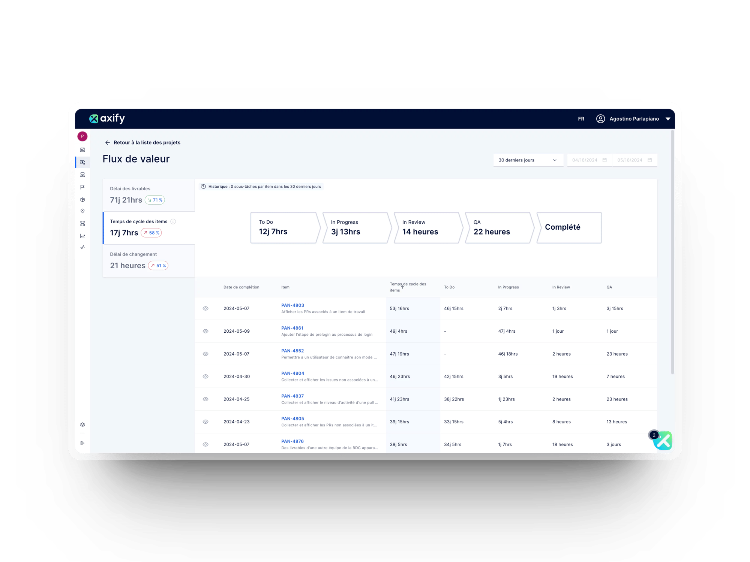Select the location pin icon

point(82,211)
